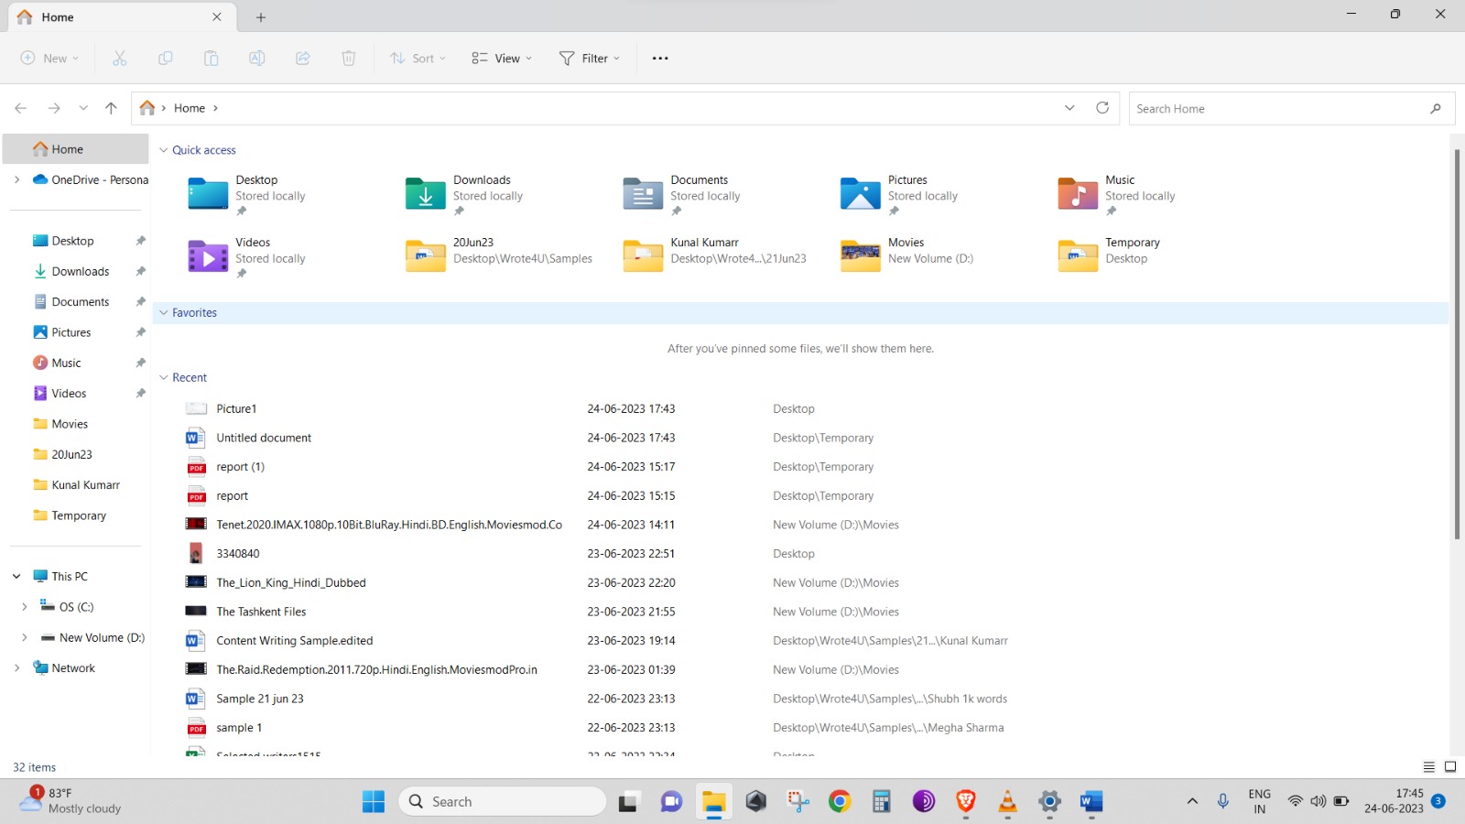
Task: Click the Cut scissors icon in toolbar
Action: (119, 58)
